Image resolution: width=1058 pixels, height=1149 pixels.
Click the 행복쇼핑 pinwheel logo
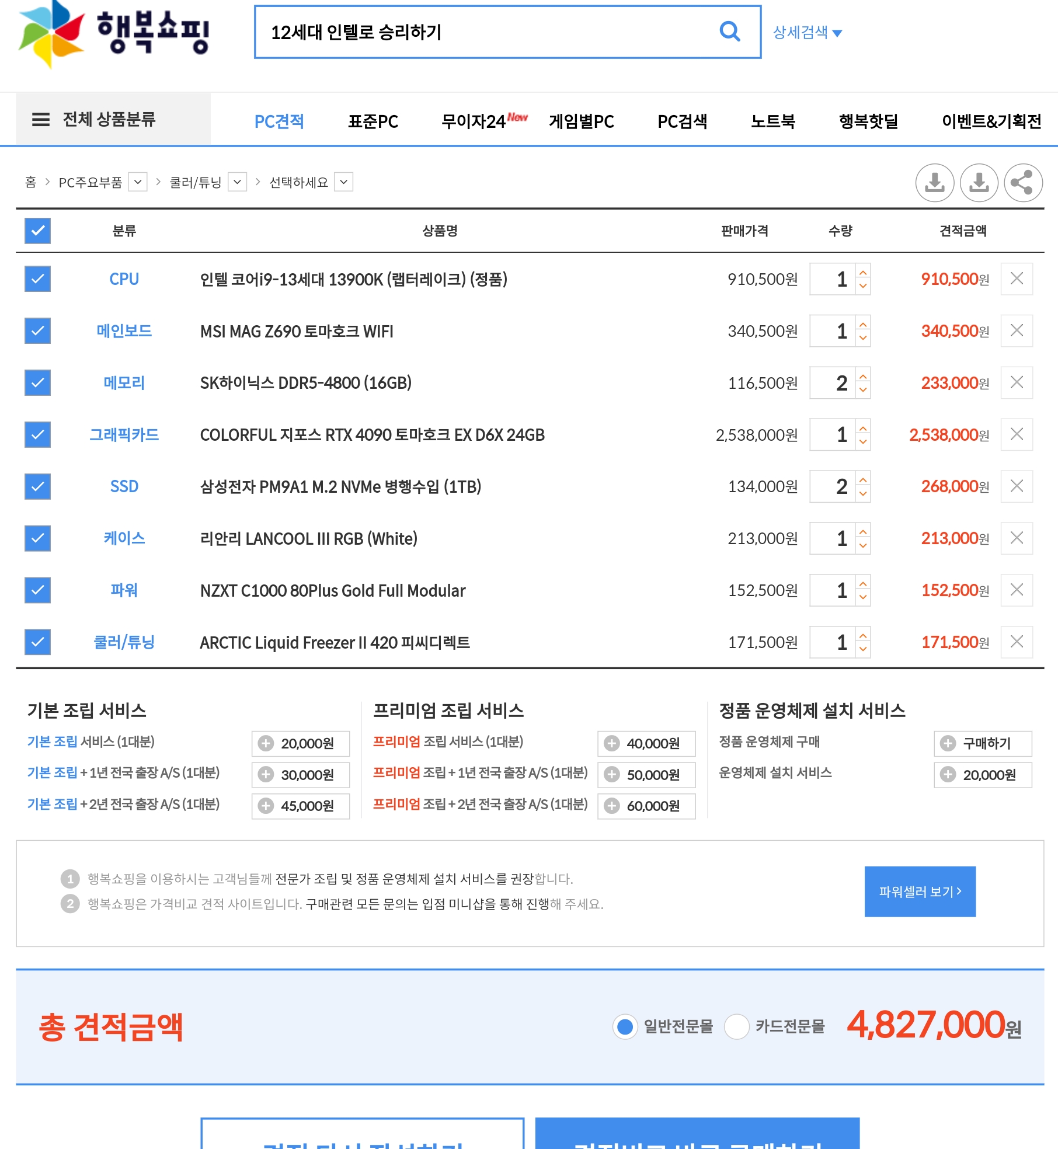(51, 33)
